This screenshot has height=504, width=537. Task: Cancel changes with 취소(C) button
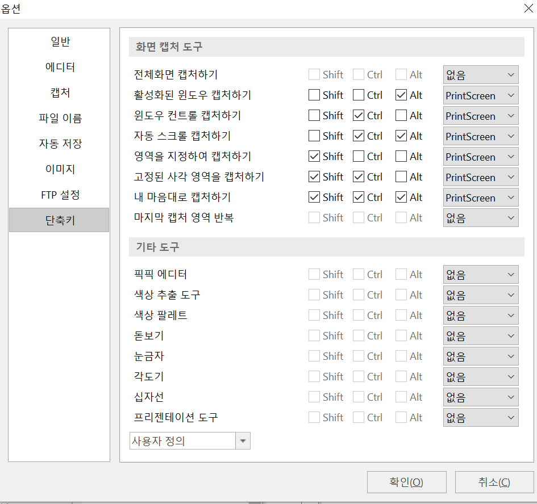[x=494, y=482]
